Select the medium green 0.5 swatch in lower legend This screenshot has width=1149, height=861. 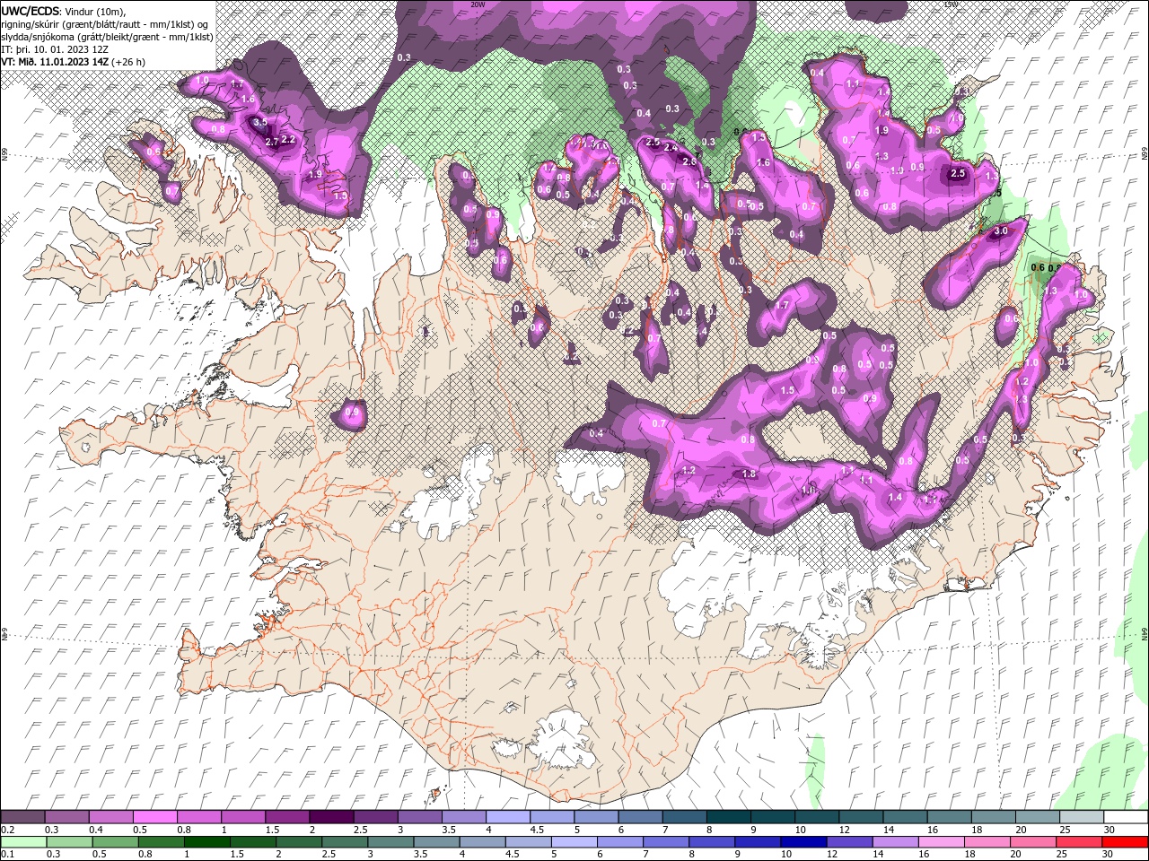115,842
